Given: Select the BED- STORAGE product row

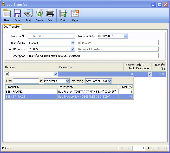Looking at the screenshot, I should click(x=69, y=97).
